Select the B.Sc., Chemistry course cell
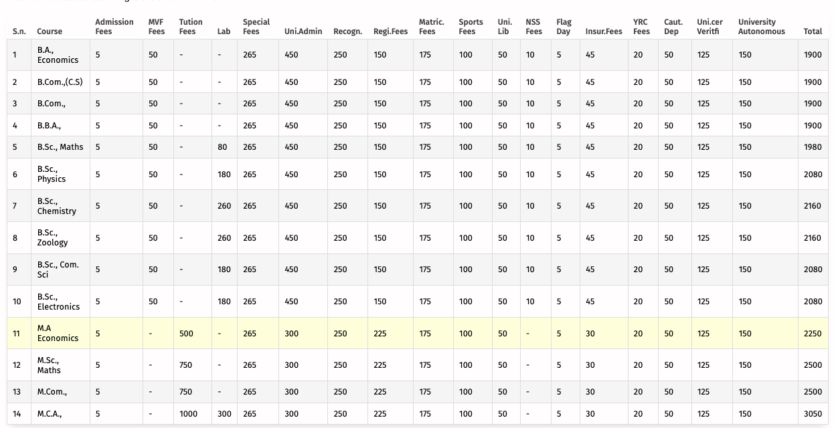 pos(57,206)
